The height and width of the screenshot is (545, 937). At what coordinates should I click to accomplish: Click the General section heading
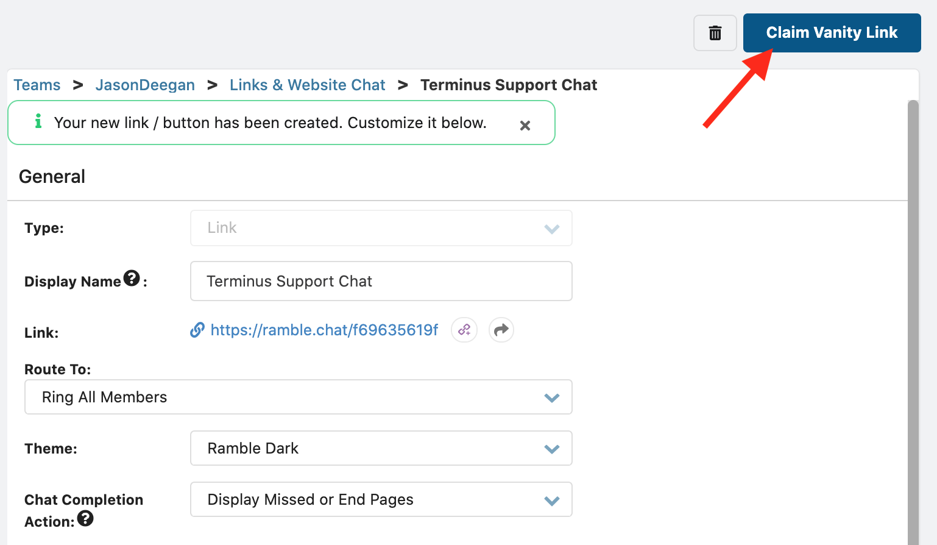pos(52,176)
